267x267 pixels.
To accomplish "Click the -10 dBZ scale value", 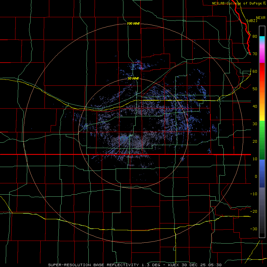I will coord(254,194).
